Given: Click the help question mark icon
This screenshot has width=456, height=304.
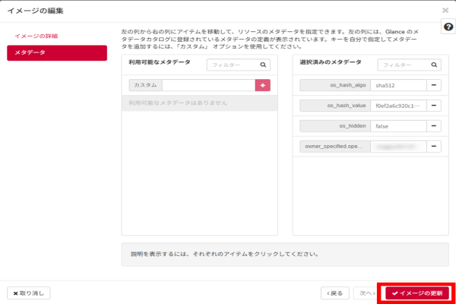Looking at the screenshot, I should [x=448, y=27].
